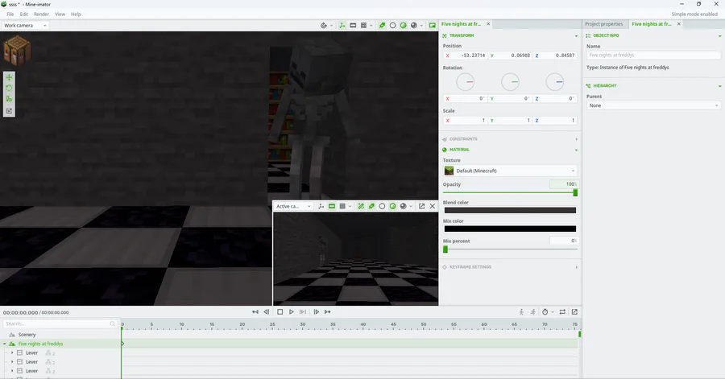
Task: Toggle the viewport grid overlay
Action: coord(363,25)
